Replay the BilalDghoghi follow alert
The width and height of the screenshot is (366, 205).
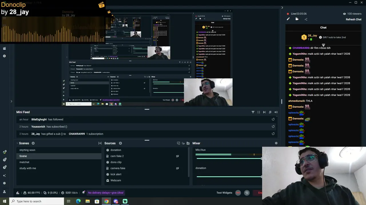tap(273, 119)
